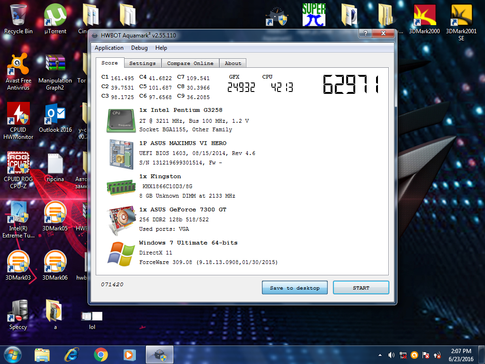The height and width of the screenshot is (364, 485).
Task: Launch 3DMark03 desktop shortcut
Action: 18,265
